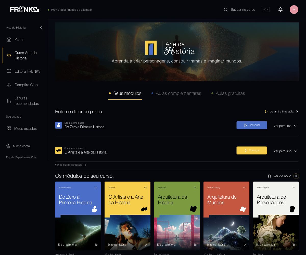Image resolution: width=306 pixels, height=255 pixels.
Task: Play icon on the Worldbuilding card
Action: [245, 245]
